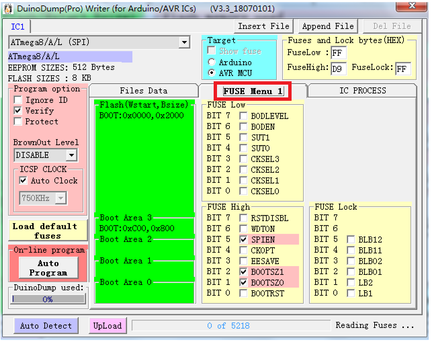Image resolution: width=432 pixels, height=344 pixels.
Task: Expand the ATmega8/A/L (SPI) chip dropdown
Action: coord(184,42)
